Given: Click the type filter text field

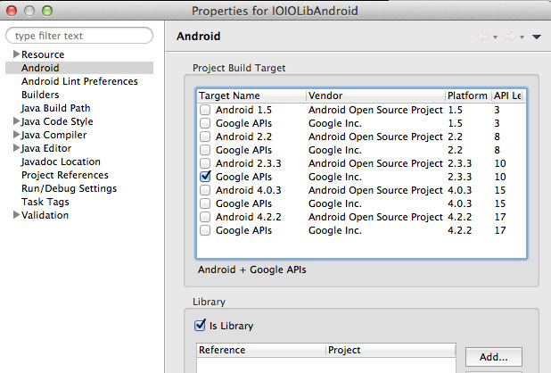Looking at the screenshot, I should click(79, 36).
